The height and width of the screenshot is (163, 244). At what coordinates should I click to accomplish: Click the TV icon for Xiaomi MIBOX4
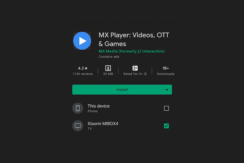point(78,126)
